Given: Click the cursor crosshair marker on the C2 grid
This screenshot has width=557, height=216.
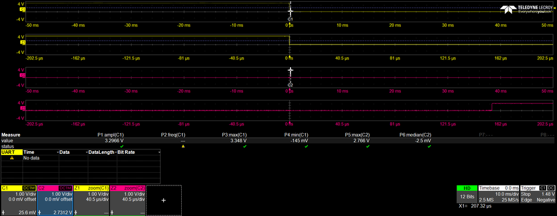Looking at the screenshot, I should (x=290, y=70).
